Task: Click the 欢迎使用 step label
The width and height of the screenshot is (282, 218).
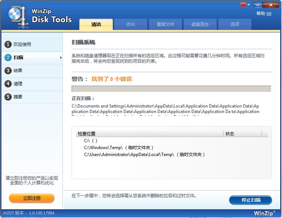Action: click(22, 44)
